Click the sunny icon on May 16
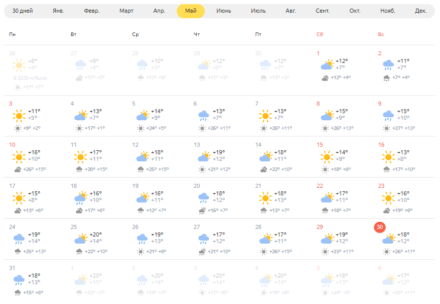 pyautogui.click(x=388, y=157)
